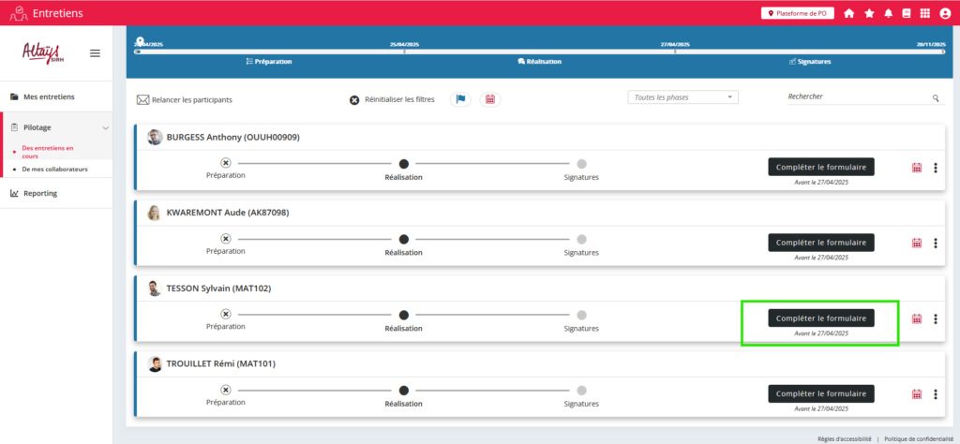
Task: Open three-dot options for KWAREMONT Aude
Action: tap(935, 243)
